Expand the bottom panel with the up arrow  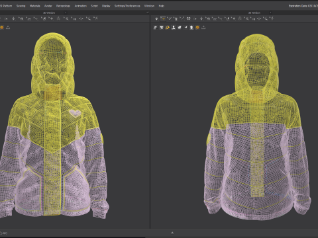(x=172, y=233)
